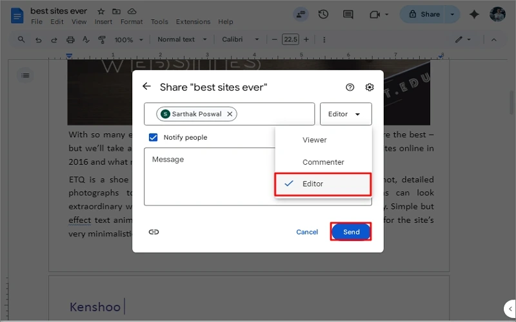Open the View menu

(79, 22)
